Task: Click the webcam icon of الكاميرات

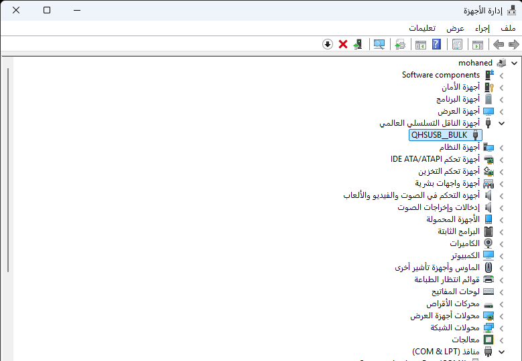Action: coord(488,243)
